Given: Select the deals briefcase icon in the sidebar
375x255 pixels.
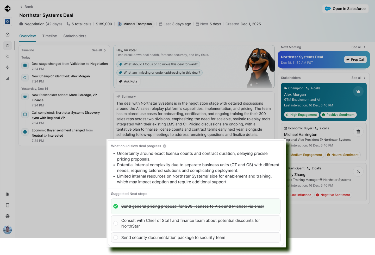Looking at the screenshot, I should pos(8,46).
